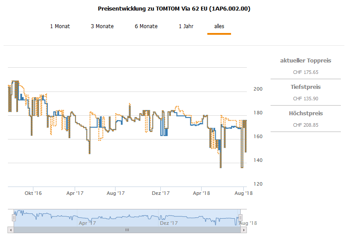Click the horizontal scrollbar grip in the center
This screenshot has width=347, height=238.
click(x=127, y=230)
